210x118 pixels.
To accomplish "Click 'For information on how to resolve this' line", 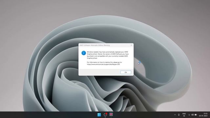I will (x=104, y=62).
